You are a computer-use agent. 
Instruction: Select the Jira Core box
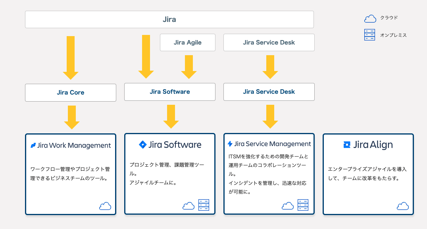71,92
